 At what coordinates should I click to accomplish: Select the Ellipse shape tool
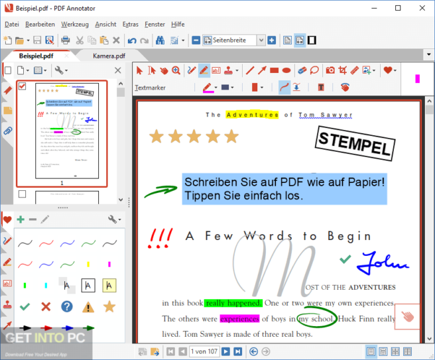[x=286, y=70]
